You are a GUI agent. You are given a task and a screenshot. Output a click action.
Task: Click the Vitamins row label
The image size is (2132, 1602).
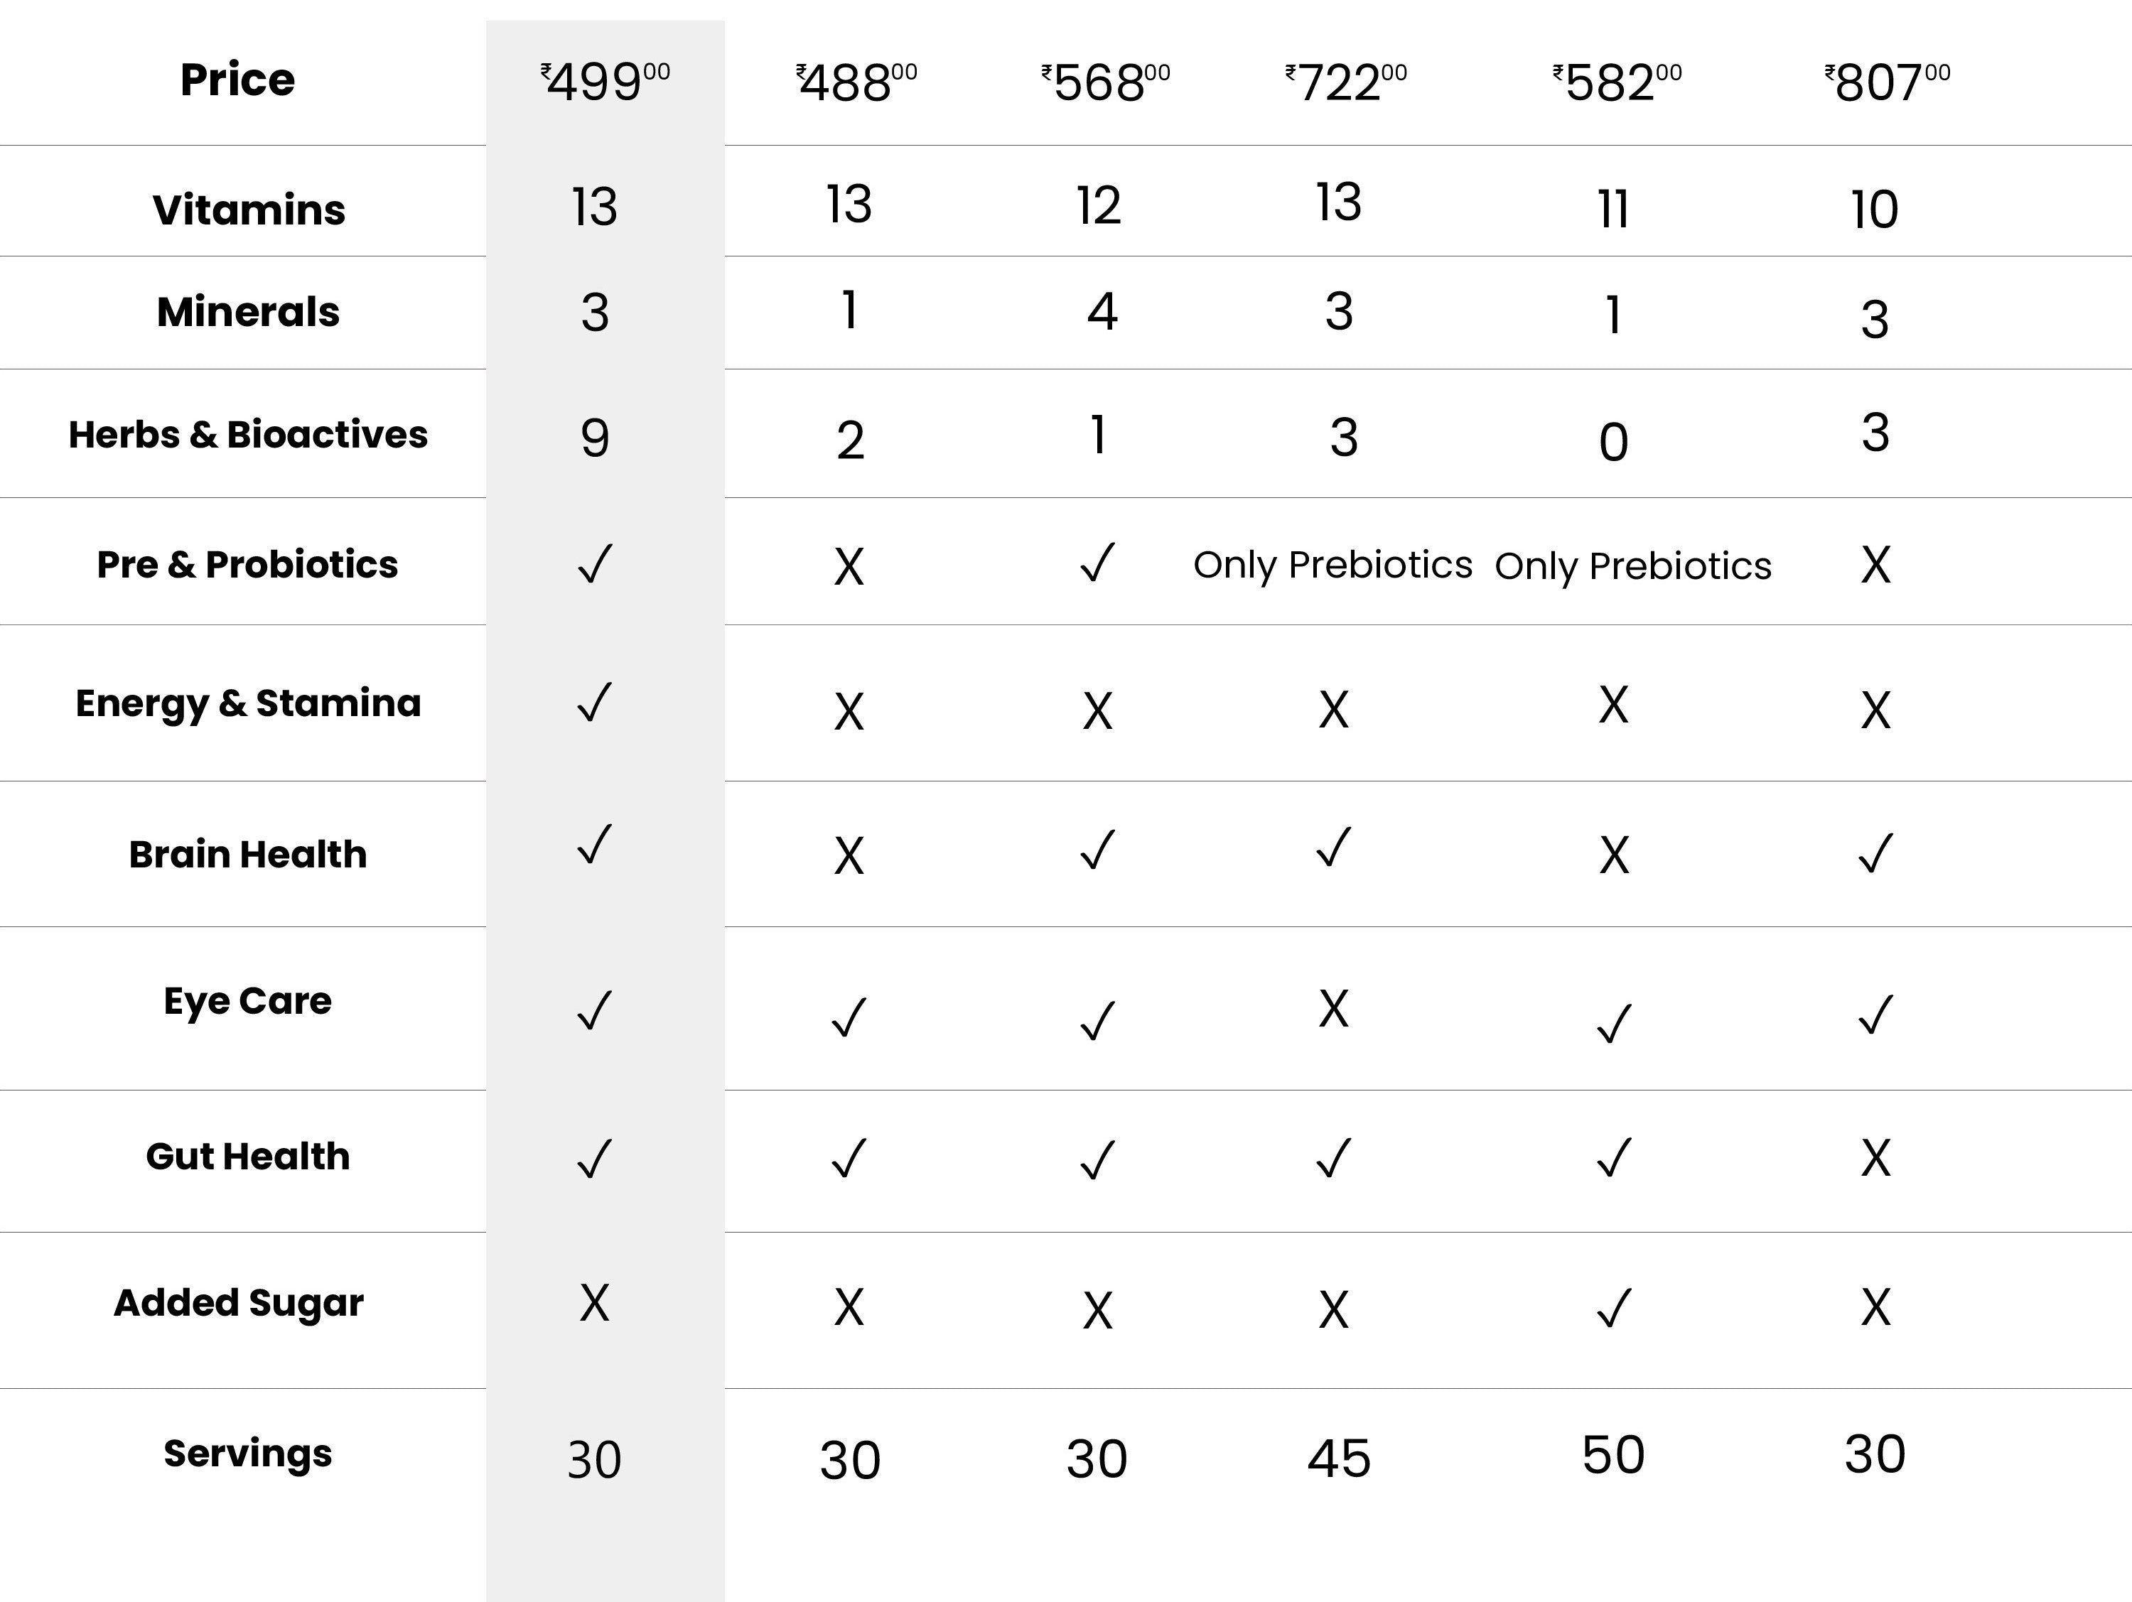(249, 209)
